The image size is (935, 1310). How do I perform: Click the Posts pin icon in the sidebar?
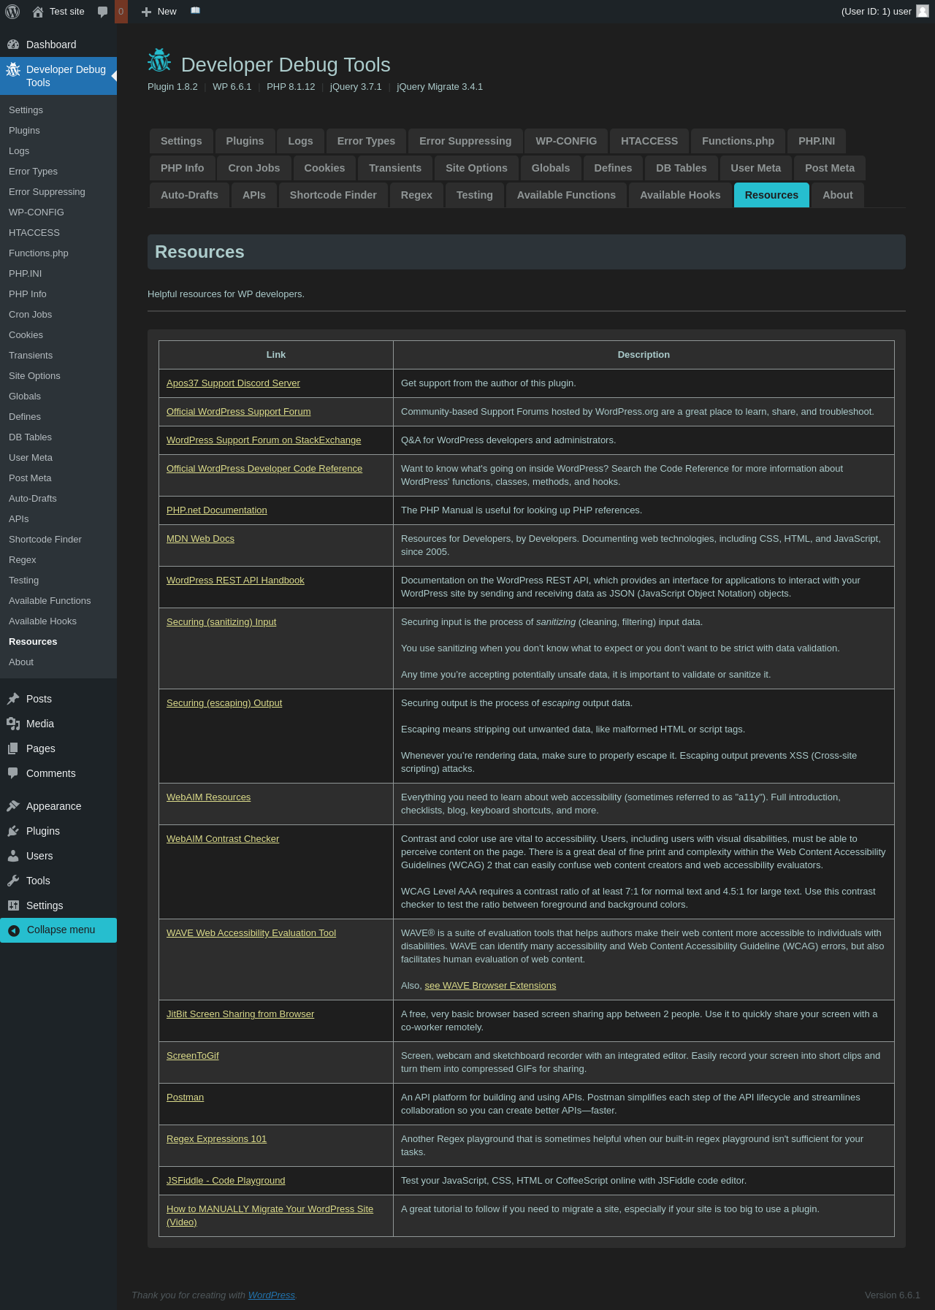click(13, 699)
